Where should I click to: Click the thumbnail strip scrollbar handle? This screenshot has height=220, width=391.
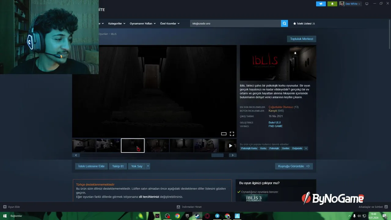click(x=217, y=155)
